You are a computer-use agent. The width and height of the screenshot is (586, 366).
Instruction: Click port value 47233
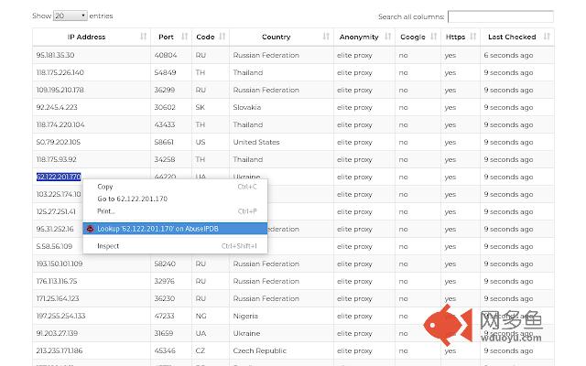165,316
